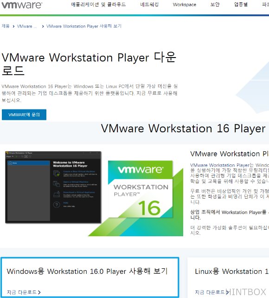Viewport: 269px width, 298px height.
Task: Click the bold 상업 조직에서 Workstation Player text
Action: tap(230, 215)
